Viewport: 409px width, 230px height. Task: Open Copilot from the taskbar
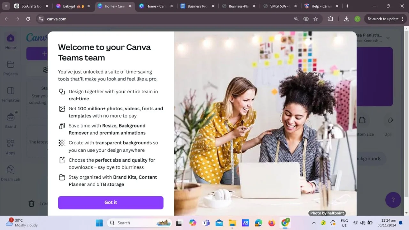pos(192,223)
